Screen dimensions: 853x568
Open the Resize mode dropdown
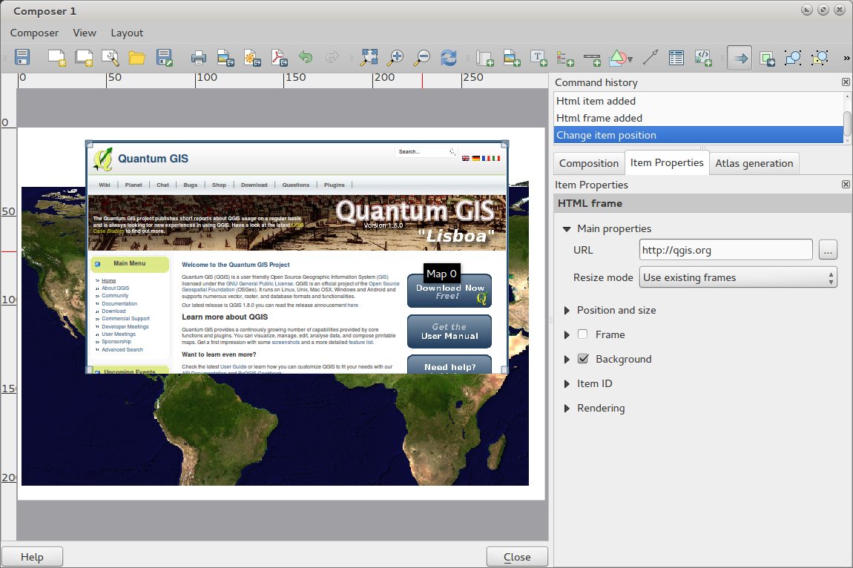click(x=737, y=277)
